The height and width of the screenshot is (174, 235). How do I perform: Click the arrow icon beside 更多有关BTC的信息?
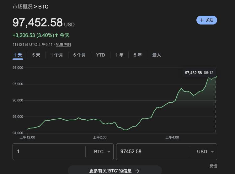click(x=137, y=171)
